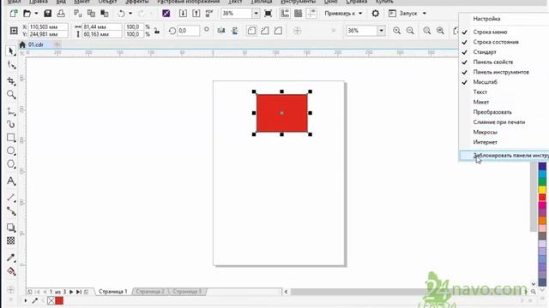Open the 'Объект' menu in the menu bar

point(107,2)
